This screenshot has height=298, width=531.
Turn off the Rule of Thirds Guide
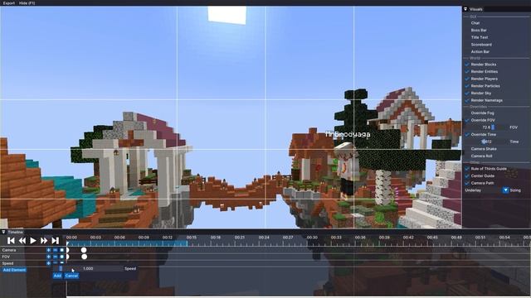coord(466,169)
